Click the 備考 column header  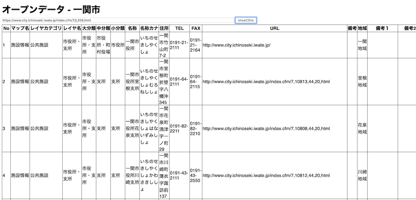(352, 28)
